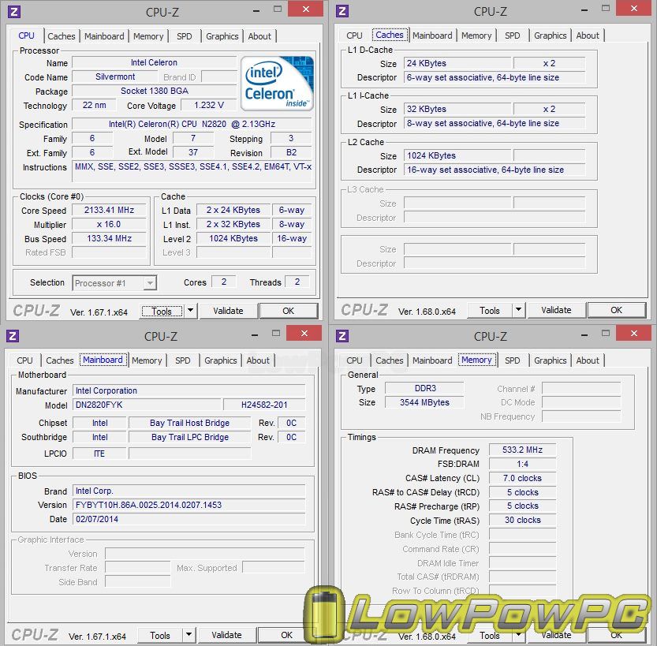The height and width of the screenshot is (646, 657).
Task: Click the Package value Socket 1380 BGA
Action: 155,91
